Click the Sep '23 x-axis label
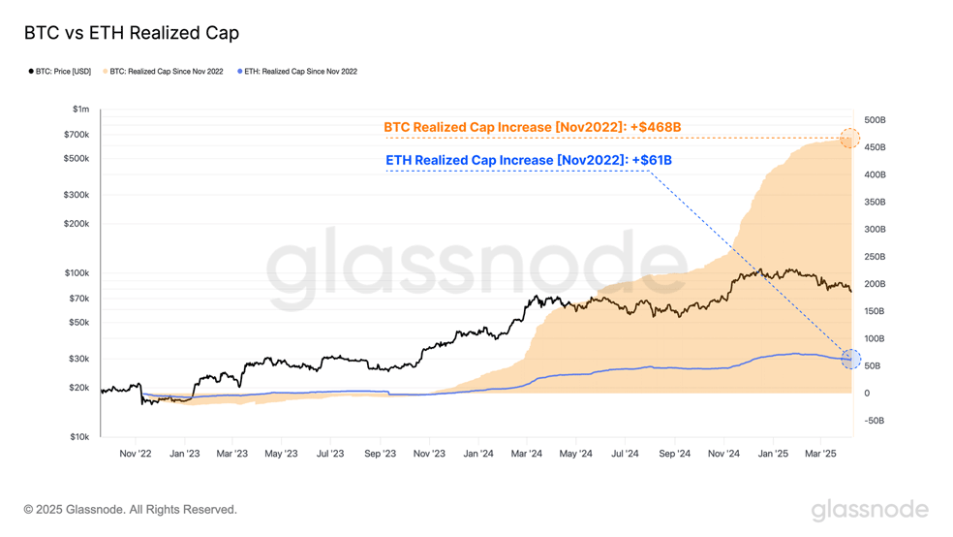953x537 pixels. (x=380, y=454)
